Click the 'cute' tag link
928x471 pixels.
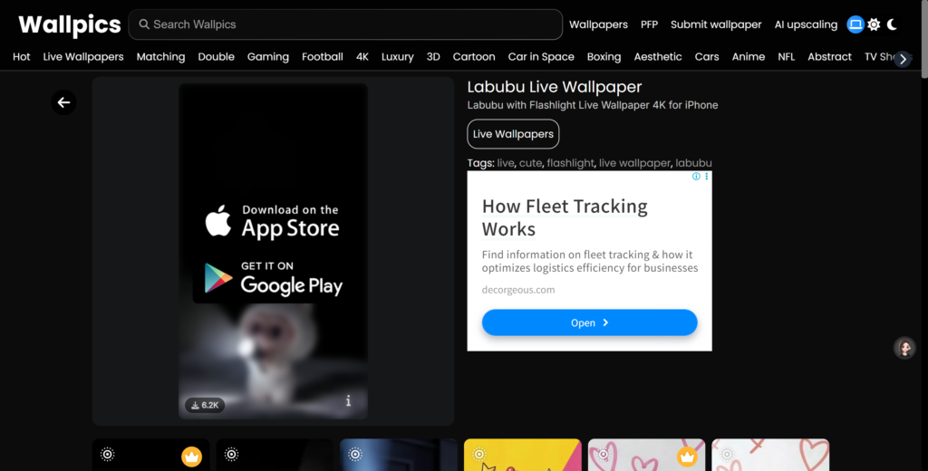coord(530,163)
